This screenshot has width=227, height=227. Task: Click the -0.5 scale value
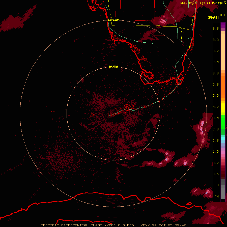pos(215,174)
